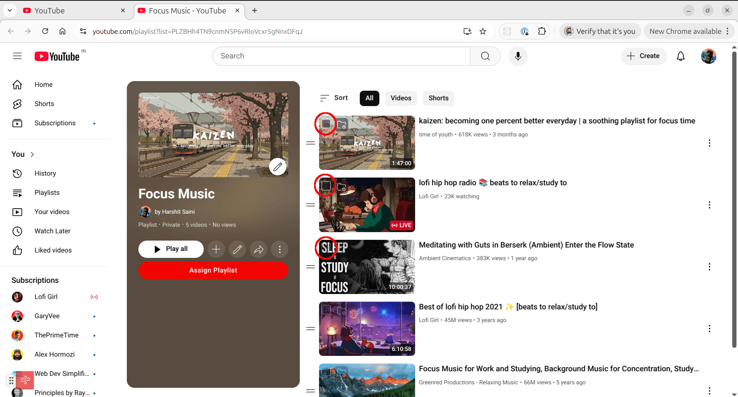Viewport: 738px width, 397px height.
Task: Open the Chrome tab search dropdown arrow
Action: 10,10
